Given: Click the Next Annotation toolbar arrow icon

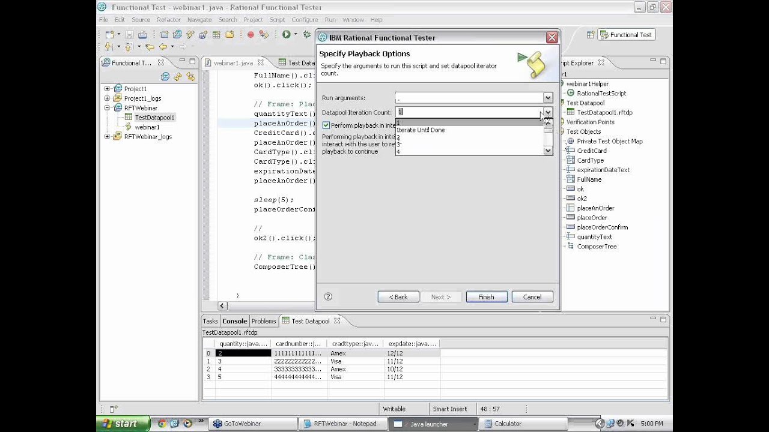Looking at the screenshot, I should (x=109, y=46).
